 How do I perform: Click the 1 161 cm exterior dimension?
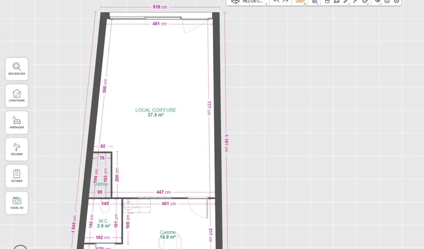pos(226,143)
